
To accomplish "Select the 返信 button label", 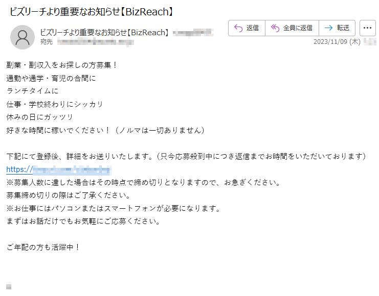I will (x=252, y=28).
